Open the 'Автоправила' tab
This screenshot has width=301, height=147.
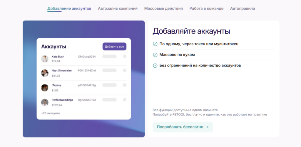pos(243,9)
